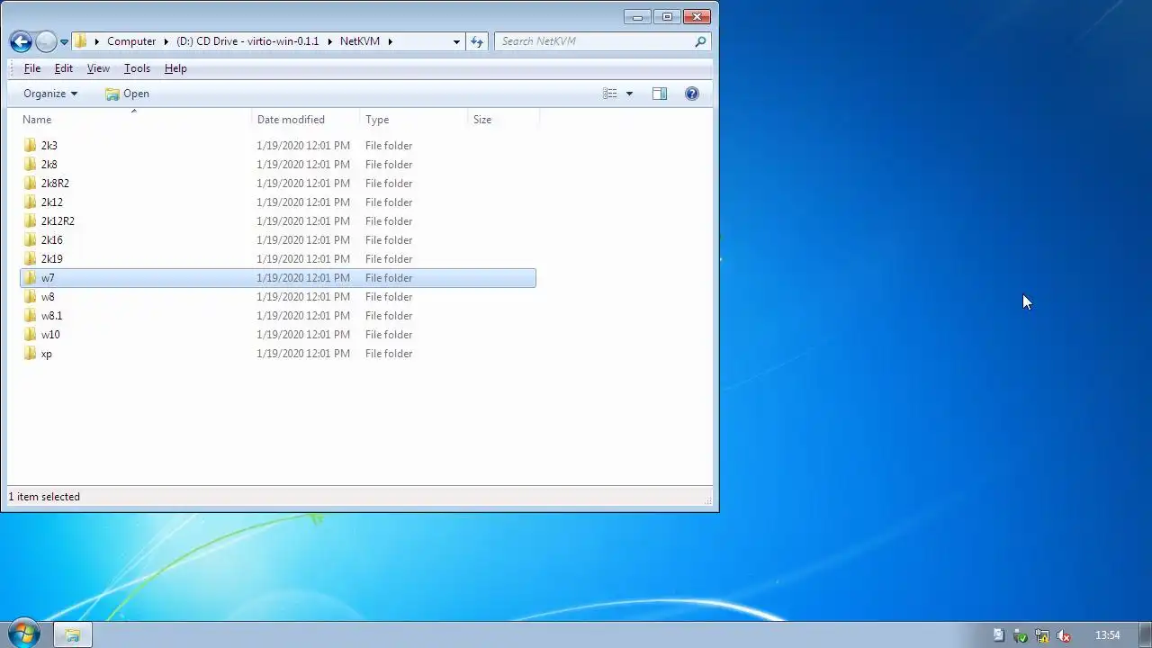This screenshot has width=1152, height=648.
Task: Select the xp folder icon
Action: [30, 353]
